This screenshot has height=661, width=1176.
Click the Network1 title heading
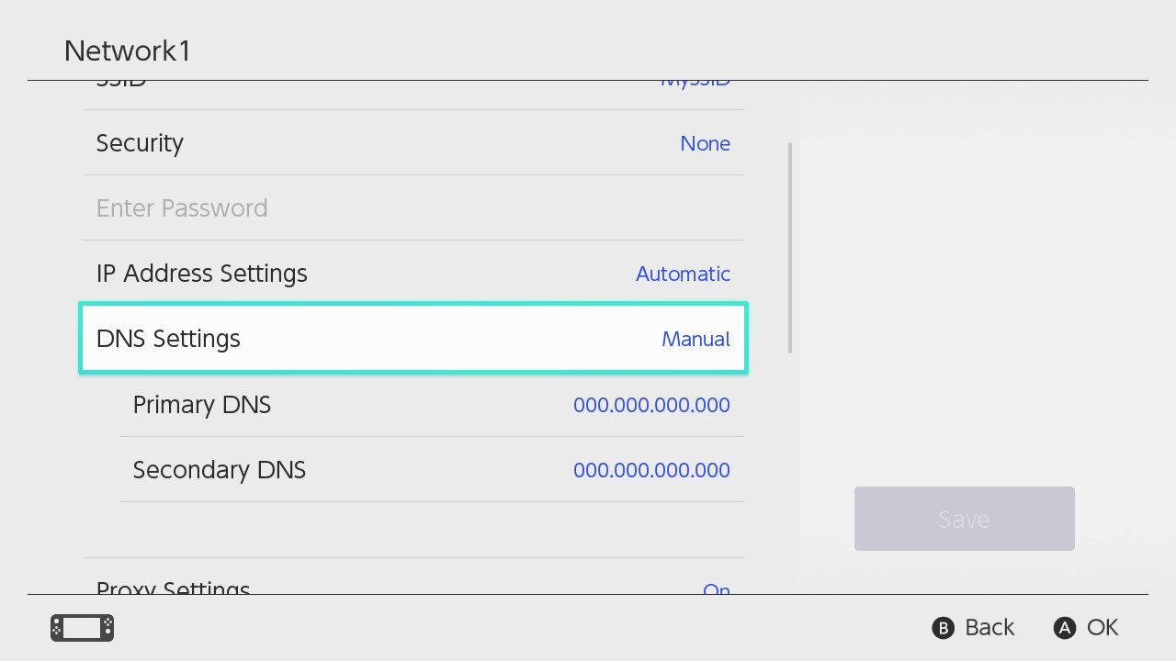point(127,50)
